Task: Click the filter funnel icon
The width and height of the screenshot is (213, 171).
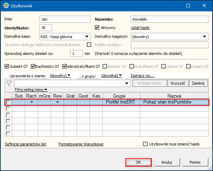Action: (9, 83)
